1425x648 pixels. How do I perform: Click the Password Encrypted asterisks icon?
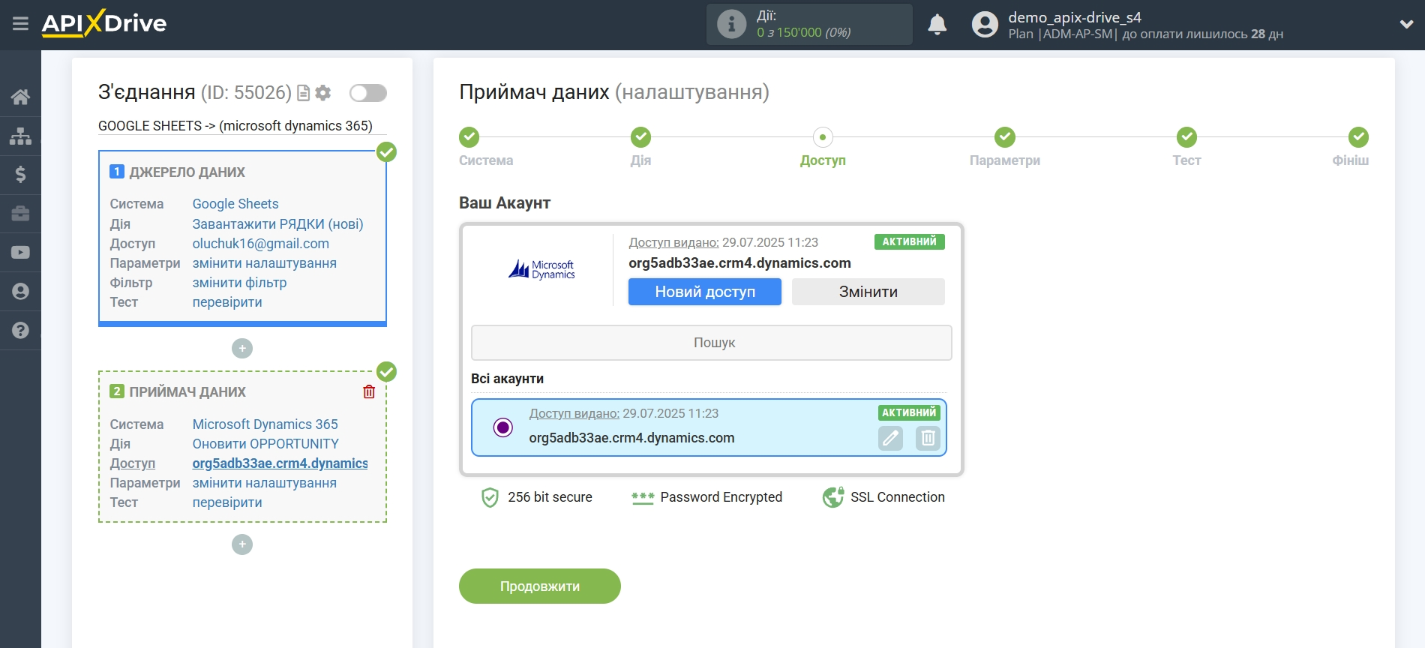click(x=643, y=498)
